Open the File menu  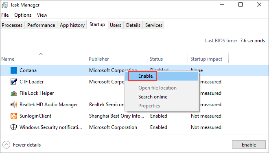click(x=5, y=15)
